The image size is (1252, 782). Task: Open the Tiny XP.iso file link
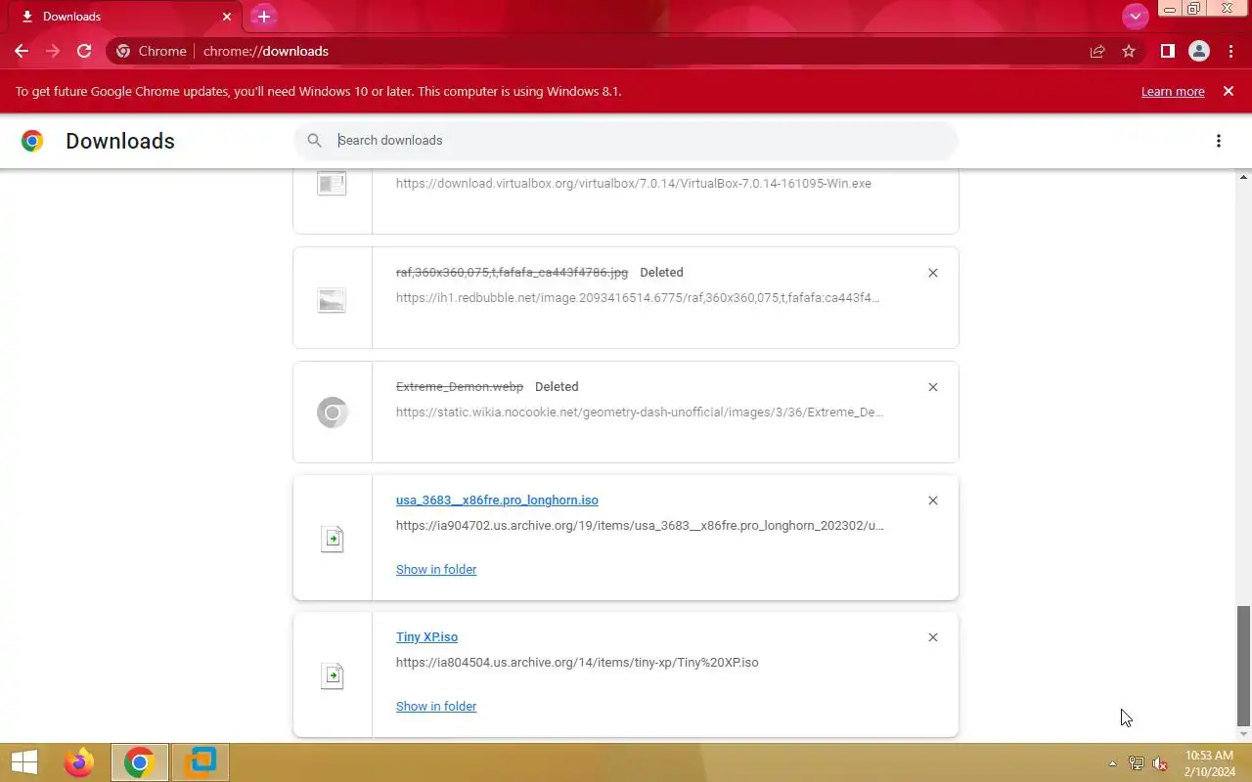tap(426, 636)
